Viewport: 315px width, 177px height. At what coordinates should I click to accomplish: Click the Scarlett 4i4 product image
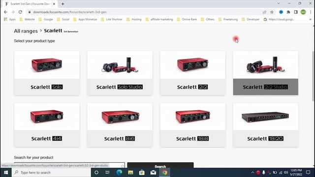pos(47,117)
